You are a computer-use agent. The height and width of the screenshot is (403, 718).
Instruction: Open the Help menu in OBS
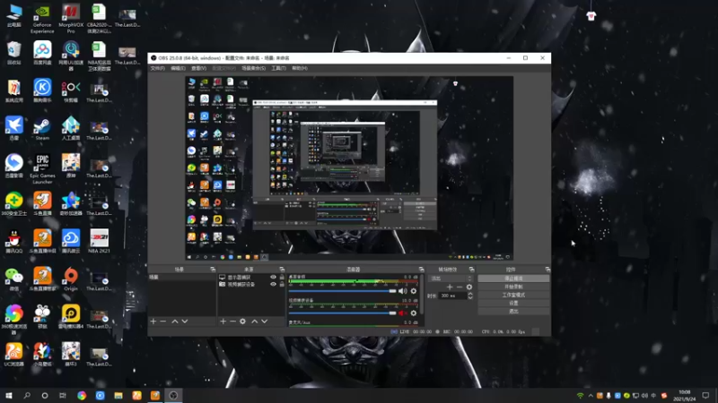(x=300, y=68)
